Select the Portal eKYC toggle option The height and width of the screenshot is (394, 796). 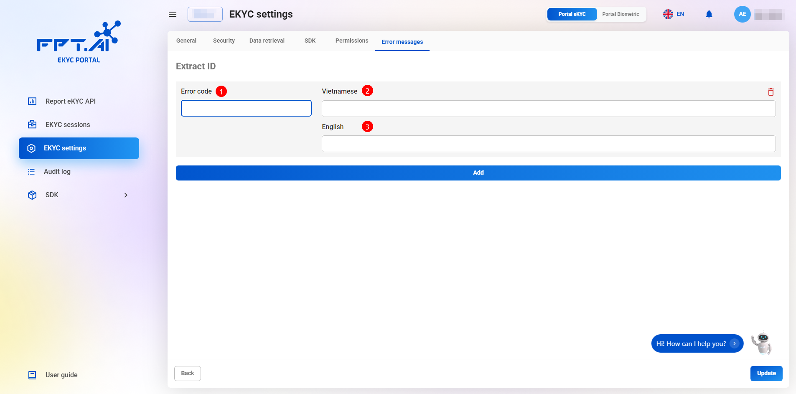(x=572, y=14)
